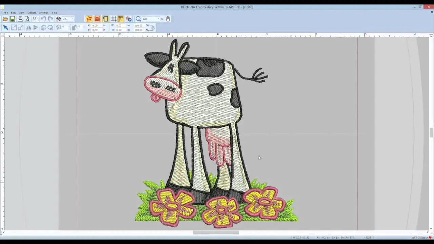Mirror the design vertically
The height and width of the screenshot is (244, 434).
[35, 28]
